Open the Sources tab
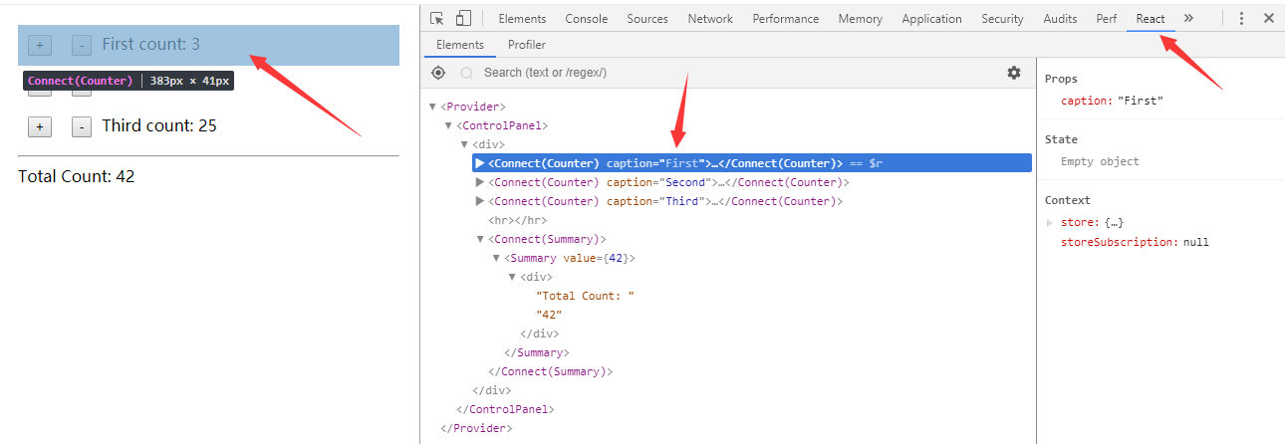Screen dimensions: 1285x444 click(647, 19)
